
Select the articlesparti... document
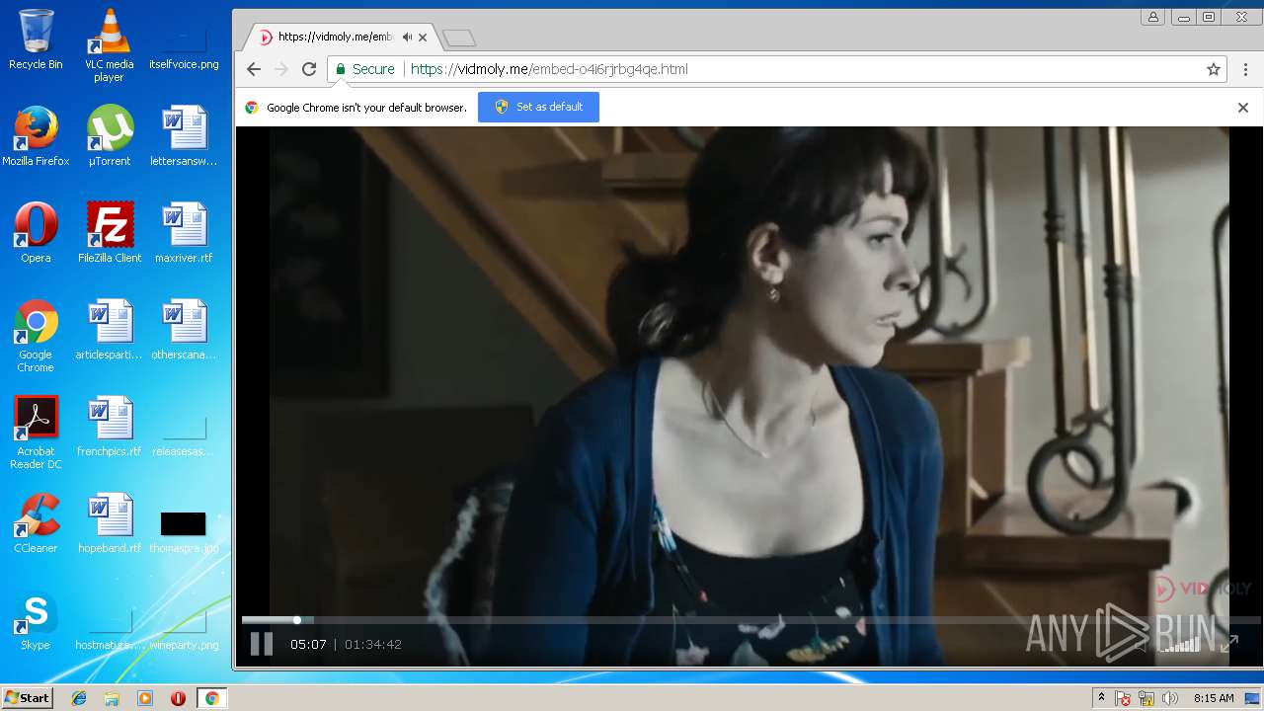(109, 330)
